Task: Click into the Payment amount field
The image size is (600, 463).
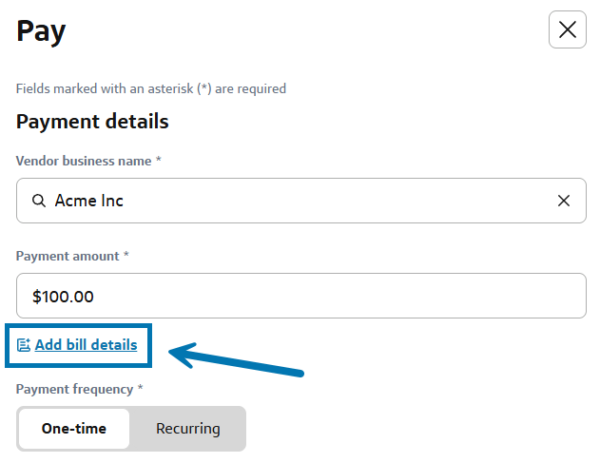Action: coord(301,296)
